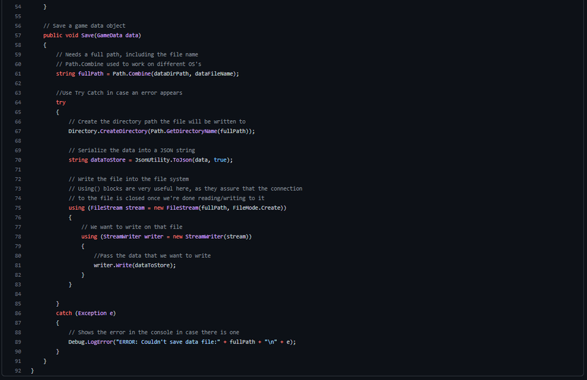Click the try keyword
Viewport: 587px width, 380px height.
pos(60,102)
